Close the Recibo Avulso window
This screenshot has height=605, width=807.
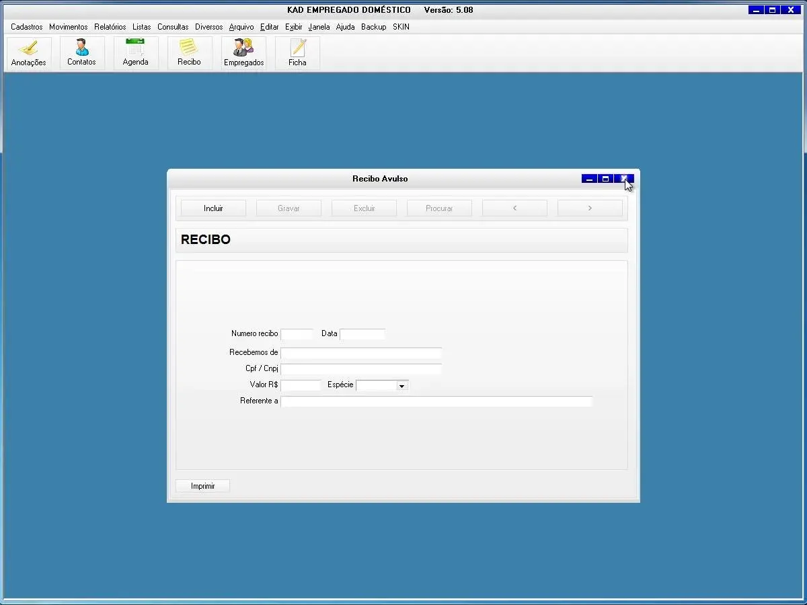point(624,179)
